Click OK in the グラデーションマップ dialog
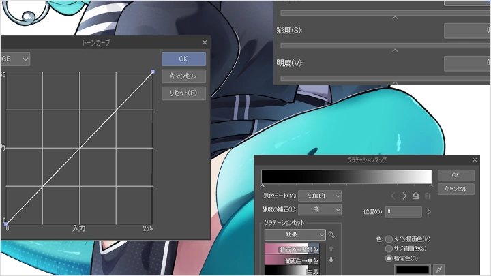Viewport: 491px width, 276px height. click(456, 175)
